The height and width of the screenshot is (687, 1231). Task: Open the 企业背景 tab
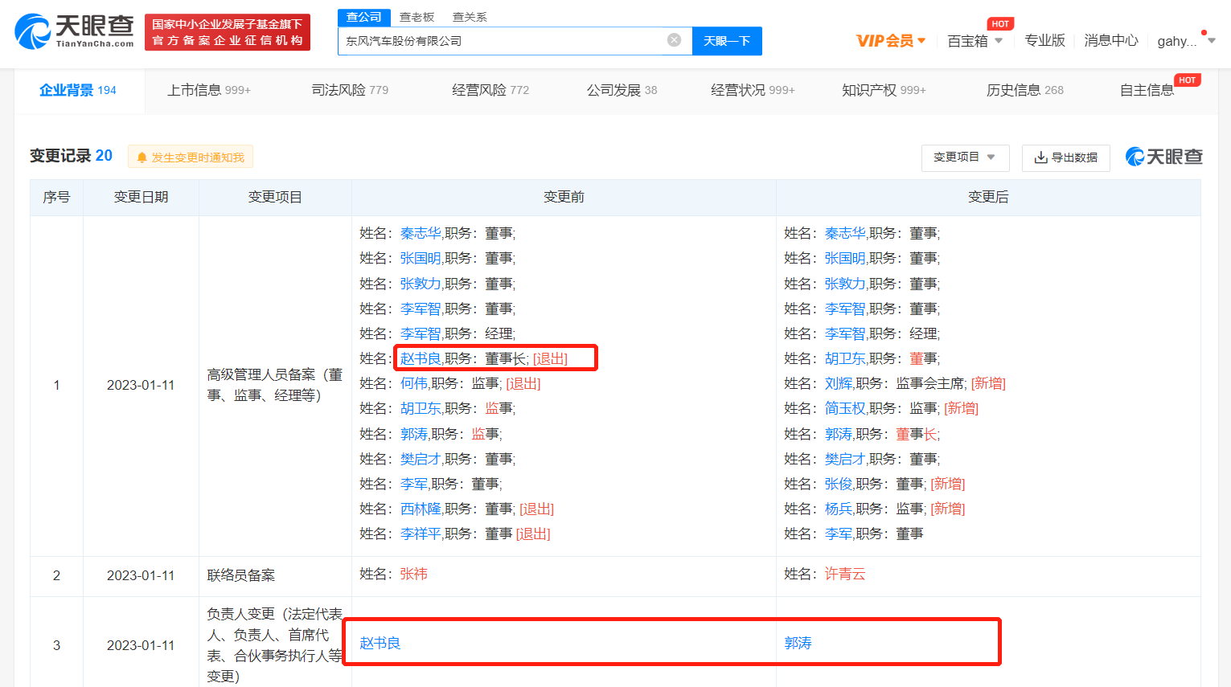pyautogui.click(x=78, y=90)
